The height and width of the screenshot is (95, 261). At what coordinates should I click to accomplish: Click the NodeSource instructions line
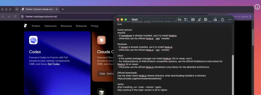170,63
